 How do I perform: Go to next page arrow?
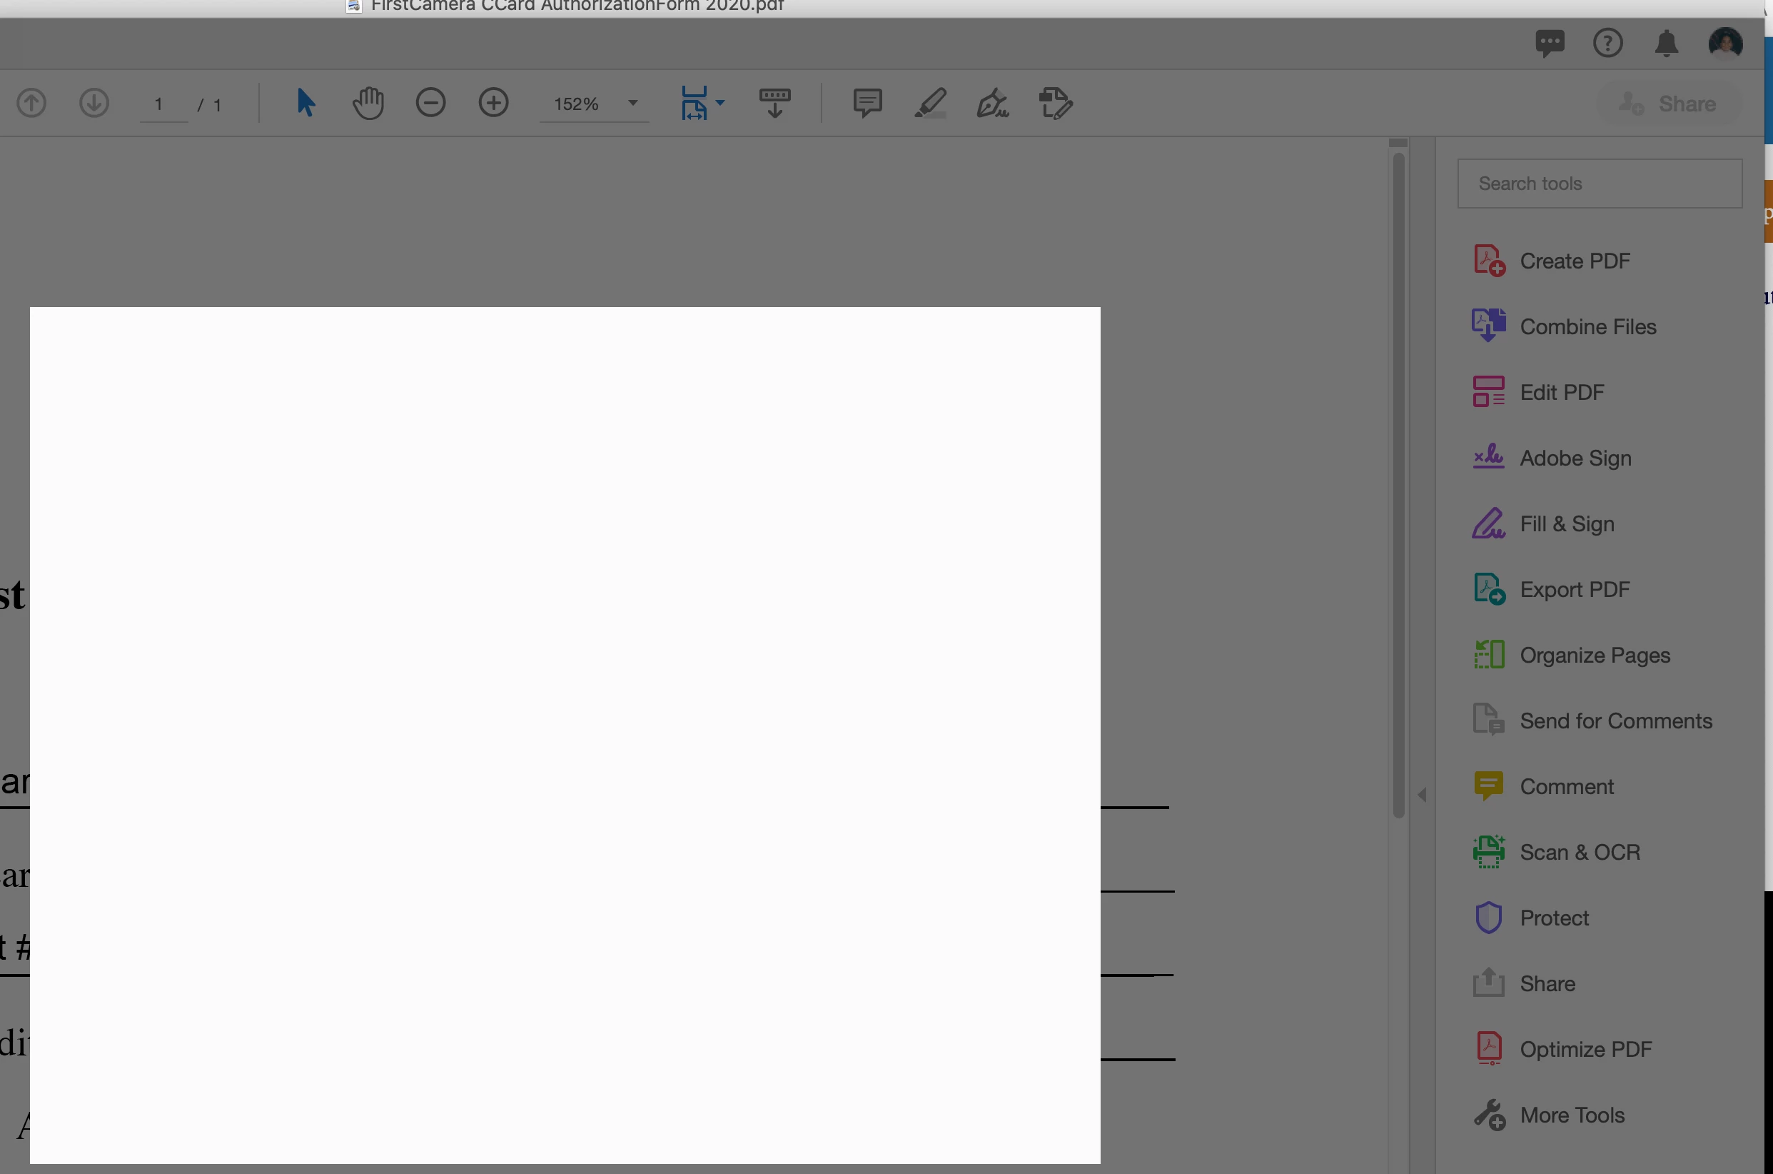pyautogui.click(x=94, y=103)
